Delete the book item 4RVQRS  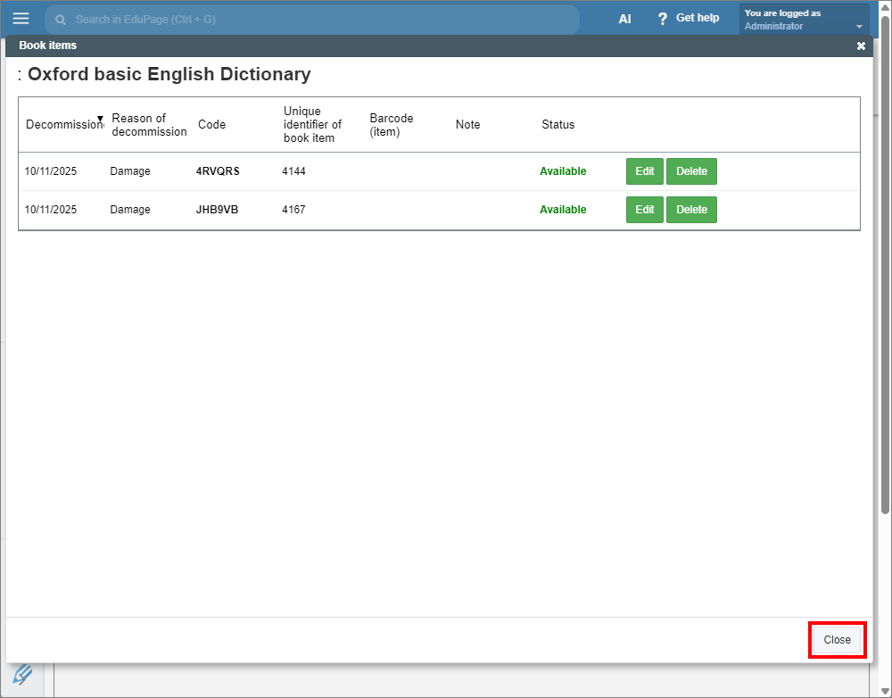click(691, 171)
